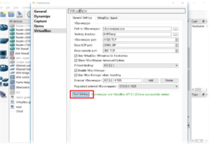Viewport: 210px width, 144px height.
Task: Toggle Use VBox Manager when importing
Action: [76, 75]
